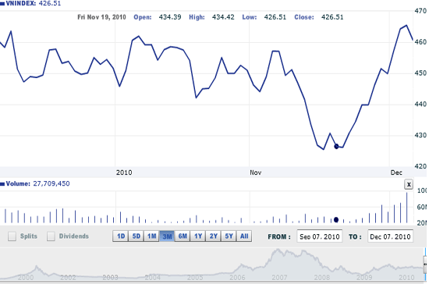Click the TO date field

(x=391, y=236)
